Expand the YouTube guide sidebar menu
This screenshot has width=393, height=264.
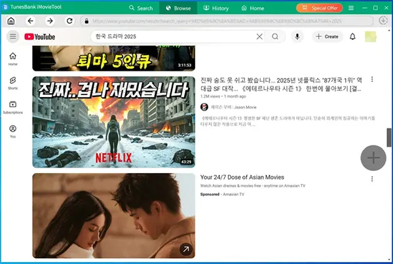[12, 37]
